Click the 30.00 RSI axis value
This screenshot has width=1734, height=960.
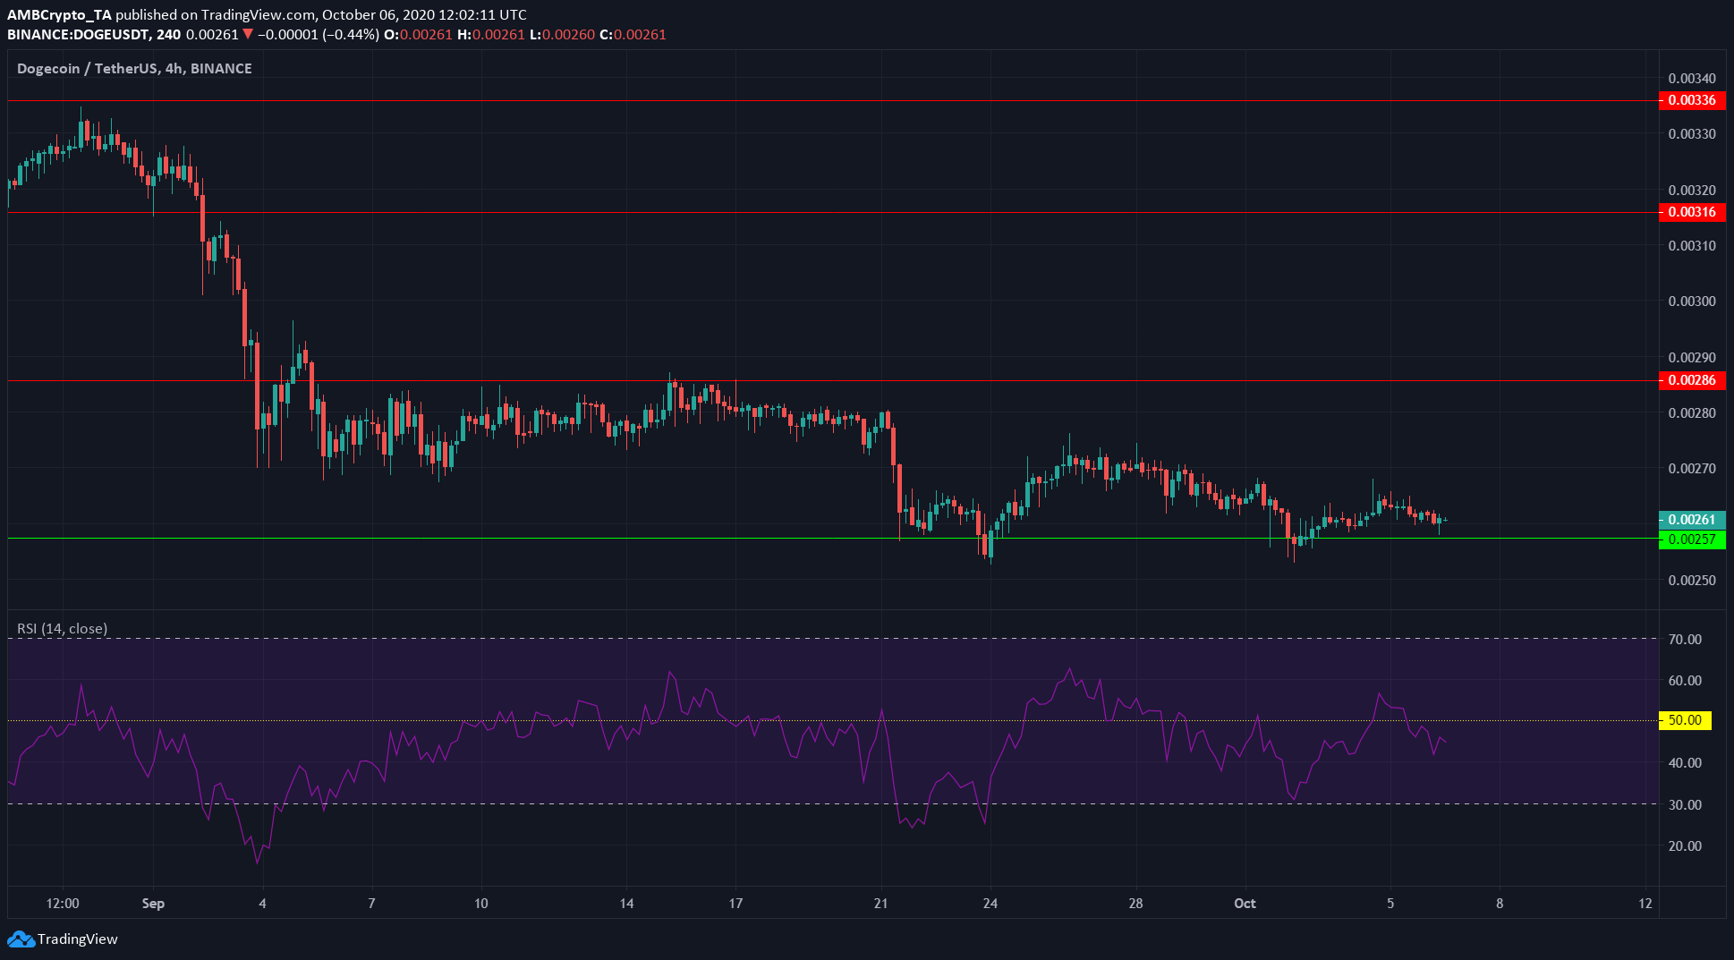click(x=1685, y=805)
